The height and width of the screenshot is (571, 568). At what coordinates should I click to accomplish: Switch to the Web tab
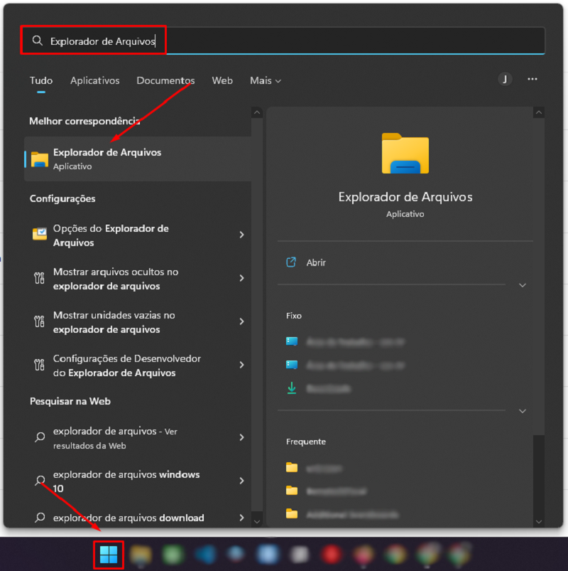pyautogui.click(x=222, y=80)
